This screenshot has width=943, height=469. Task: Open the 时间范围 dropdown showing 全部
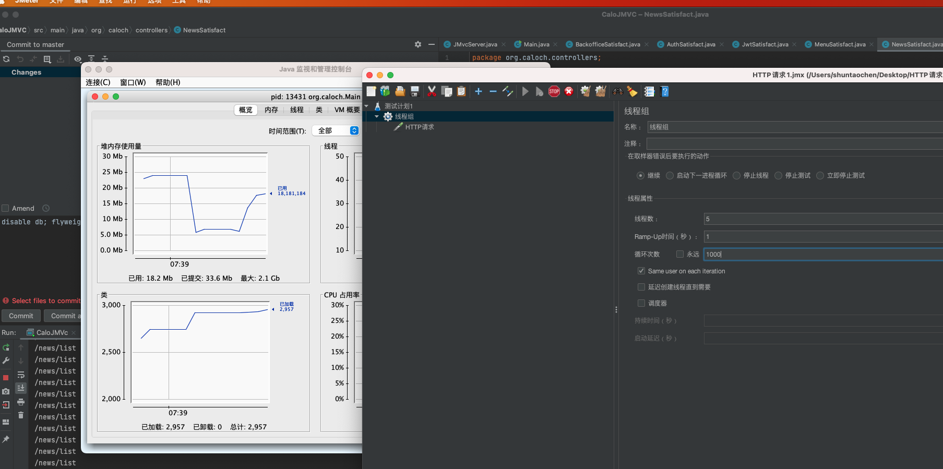tap(336, 130)
